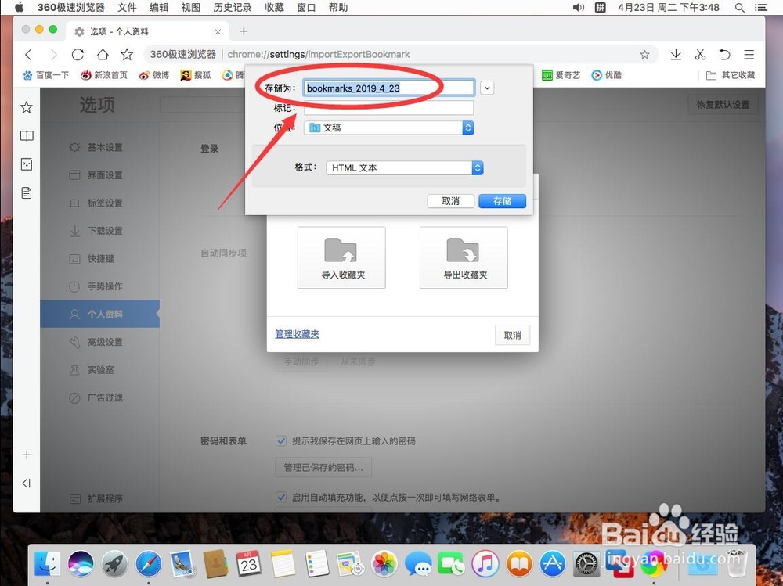783x586 pixels.
Task: Click the page refresh icon
Action: click(78, 55)
